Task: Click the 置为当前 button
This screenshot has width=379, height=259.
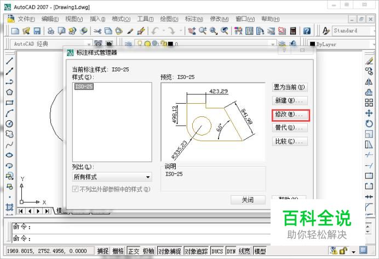Action: (290, 87)
